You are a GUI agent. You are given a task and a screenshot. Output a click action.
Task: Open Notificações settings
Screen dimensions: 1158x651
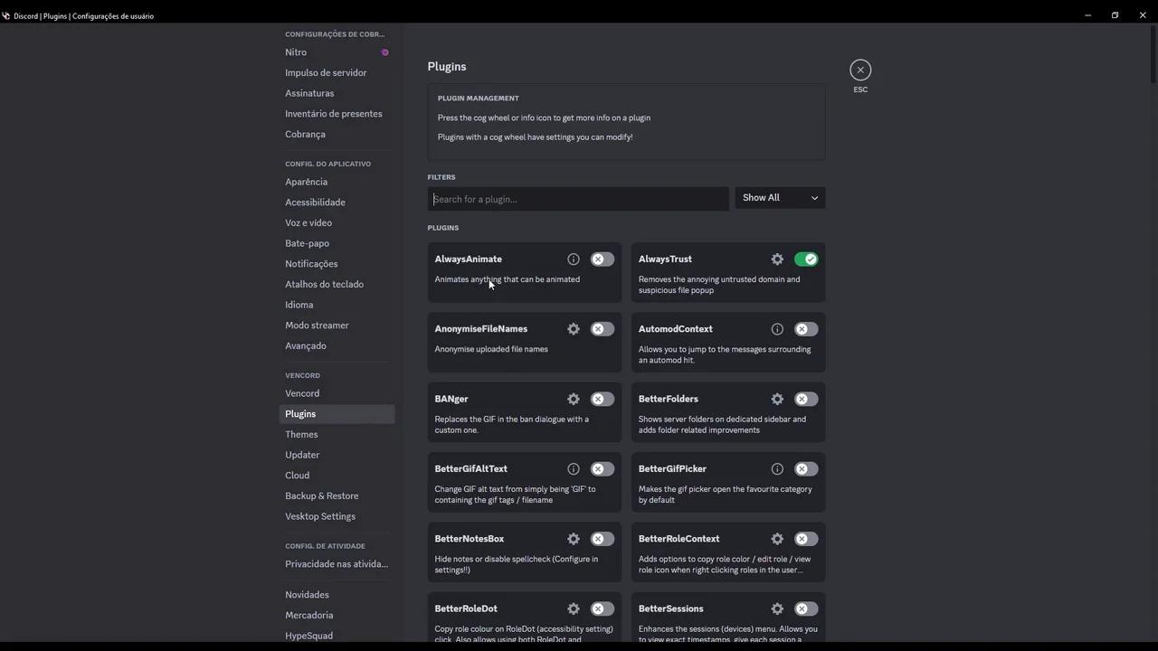337,264
